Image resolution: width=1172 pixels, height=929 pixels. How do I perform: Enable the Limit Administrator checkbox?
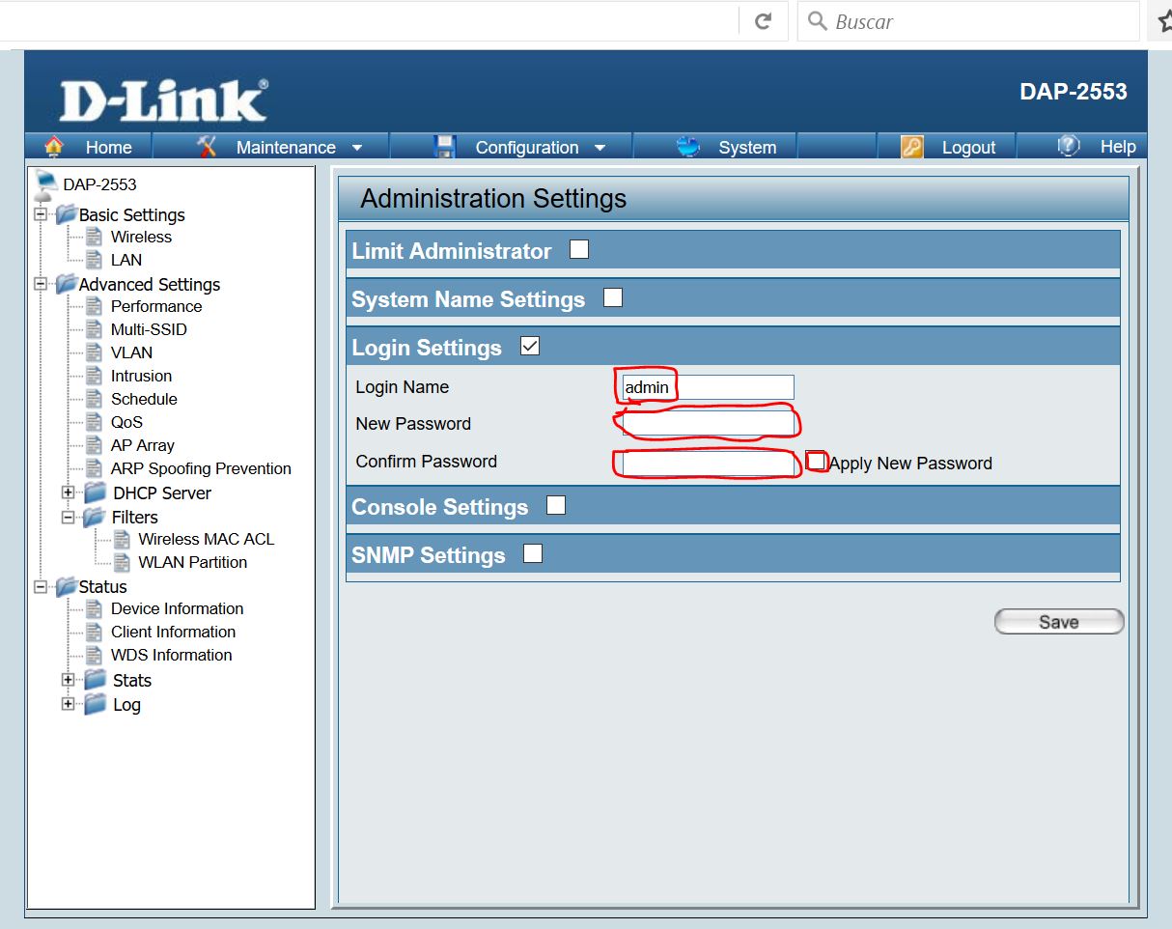579,249
